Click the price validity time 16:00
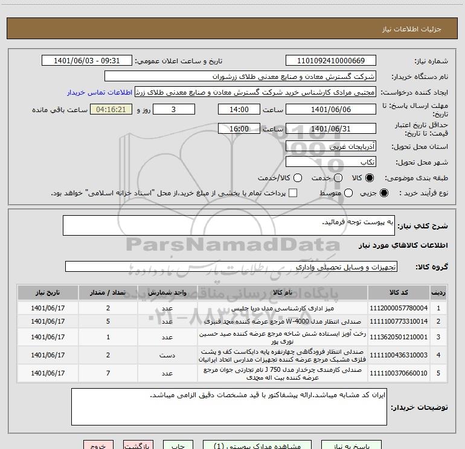 [x=239, y=128]
